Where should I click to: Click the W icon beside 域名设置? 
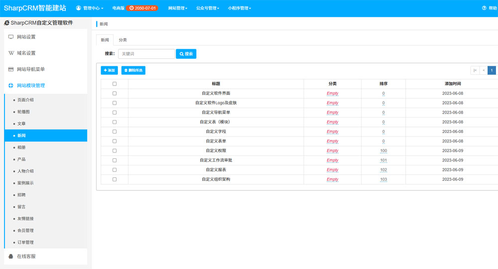(11, 53)
